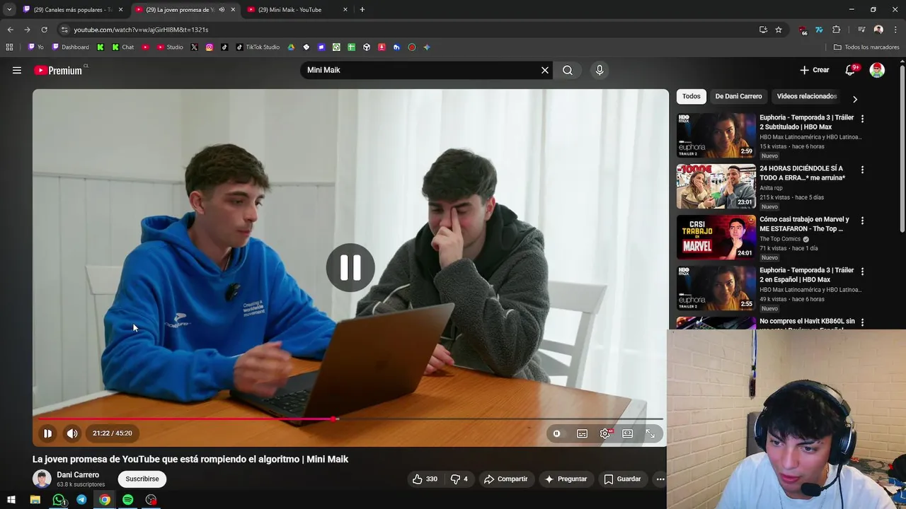Screen dimensions: 906x509
Task: Go to YouTube Premium home logo
Action: point(59,70)
